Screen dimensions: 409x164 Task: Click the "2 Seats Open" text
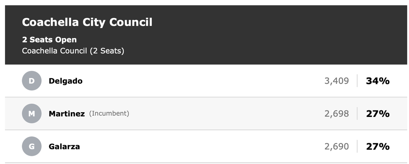[x=49, y=40]
